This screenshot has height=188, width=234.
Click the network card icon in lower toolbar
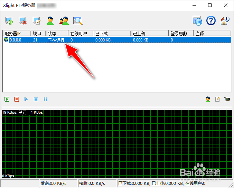(227, 99)
